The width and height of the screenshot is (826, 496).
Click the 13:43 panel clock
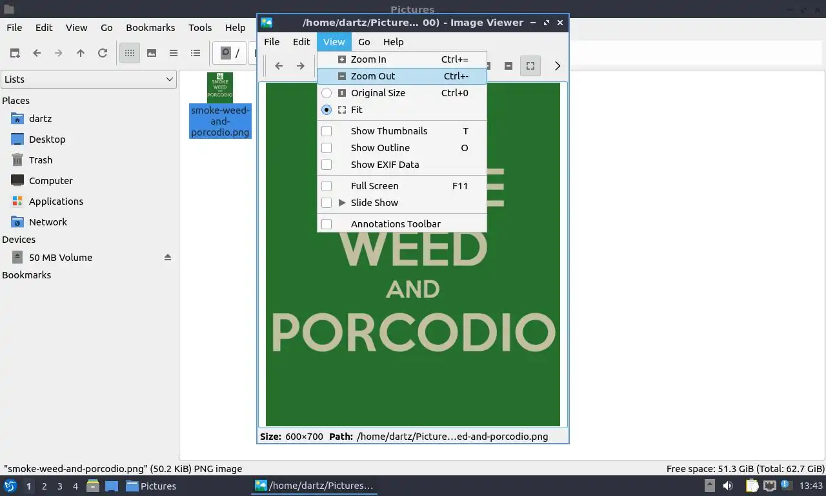[811, 486]
